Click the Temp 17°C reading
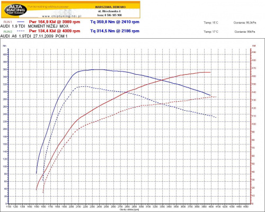265x212 pixels. (x=211, y=32)
